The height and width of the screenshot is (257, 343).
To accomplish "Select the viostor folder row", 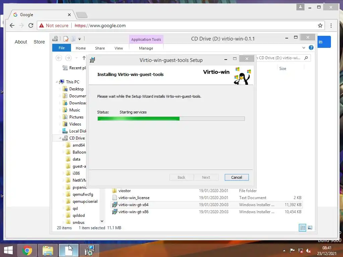I will [x=207, y=190].
